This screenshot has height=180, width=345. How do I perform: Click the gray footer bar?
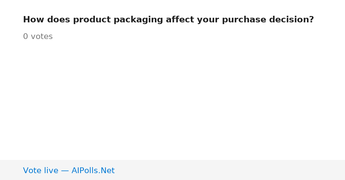pos(172,170)
